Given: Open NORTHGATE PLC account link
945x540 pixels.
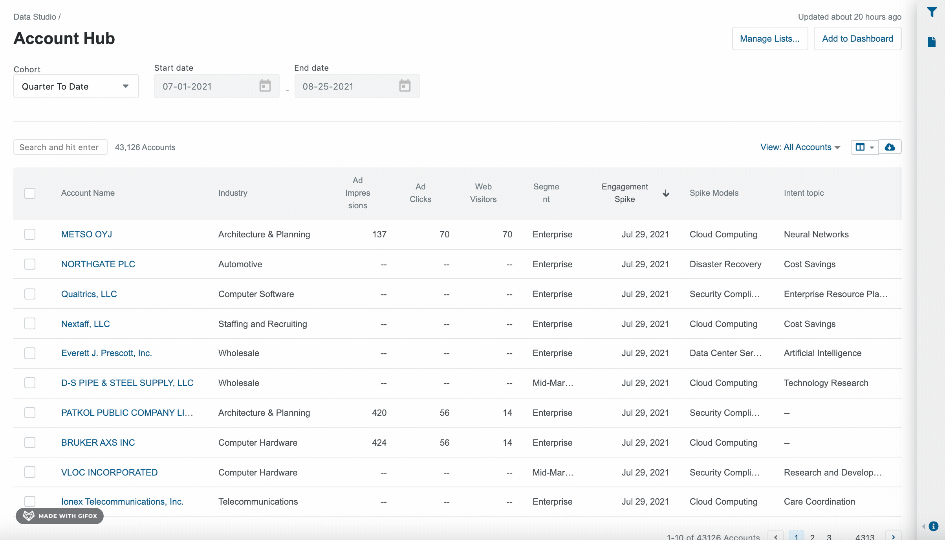Looking at the screenshot, I should coord(98,264).
